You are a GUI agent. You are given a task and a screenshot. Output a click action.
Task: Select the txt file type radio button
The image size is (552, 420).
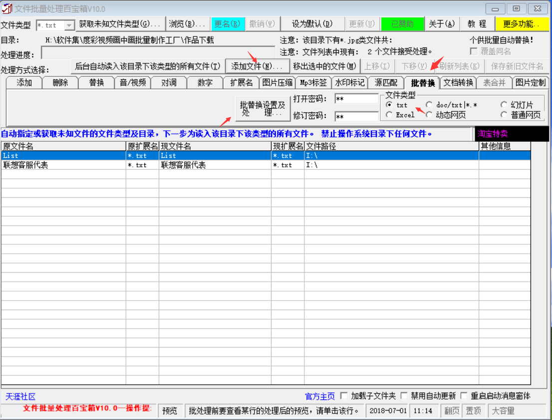[390, 105]
